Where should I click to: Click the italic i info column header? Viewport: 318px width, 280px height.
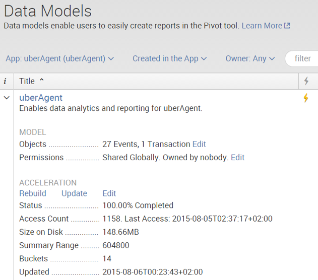pos(5,81)
